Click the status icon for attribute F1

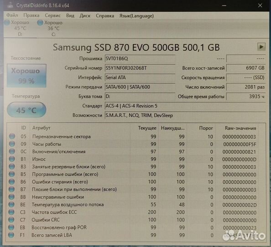(x=11, y=235)
